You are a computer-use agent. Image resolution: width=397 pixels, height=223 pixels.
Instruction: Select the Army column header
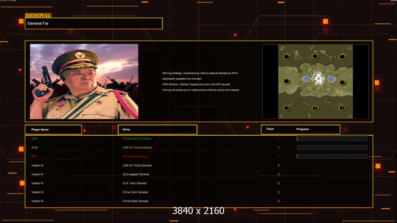(x=157, y=129)
